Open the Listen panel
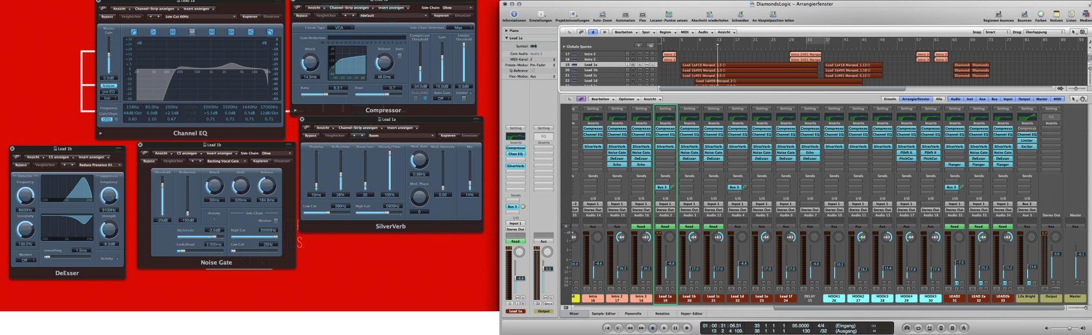 click(x=1071, y=14)
